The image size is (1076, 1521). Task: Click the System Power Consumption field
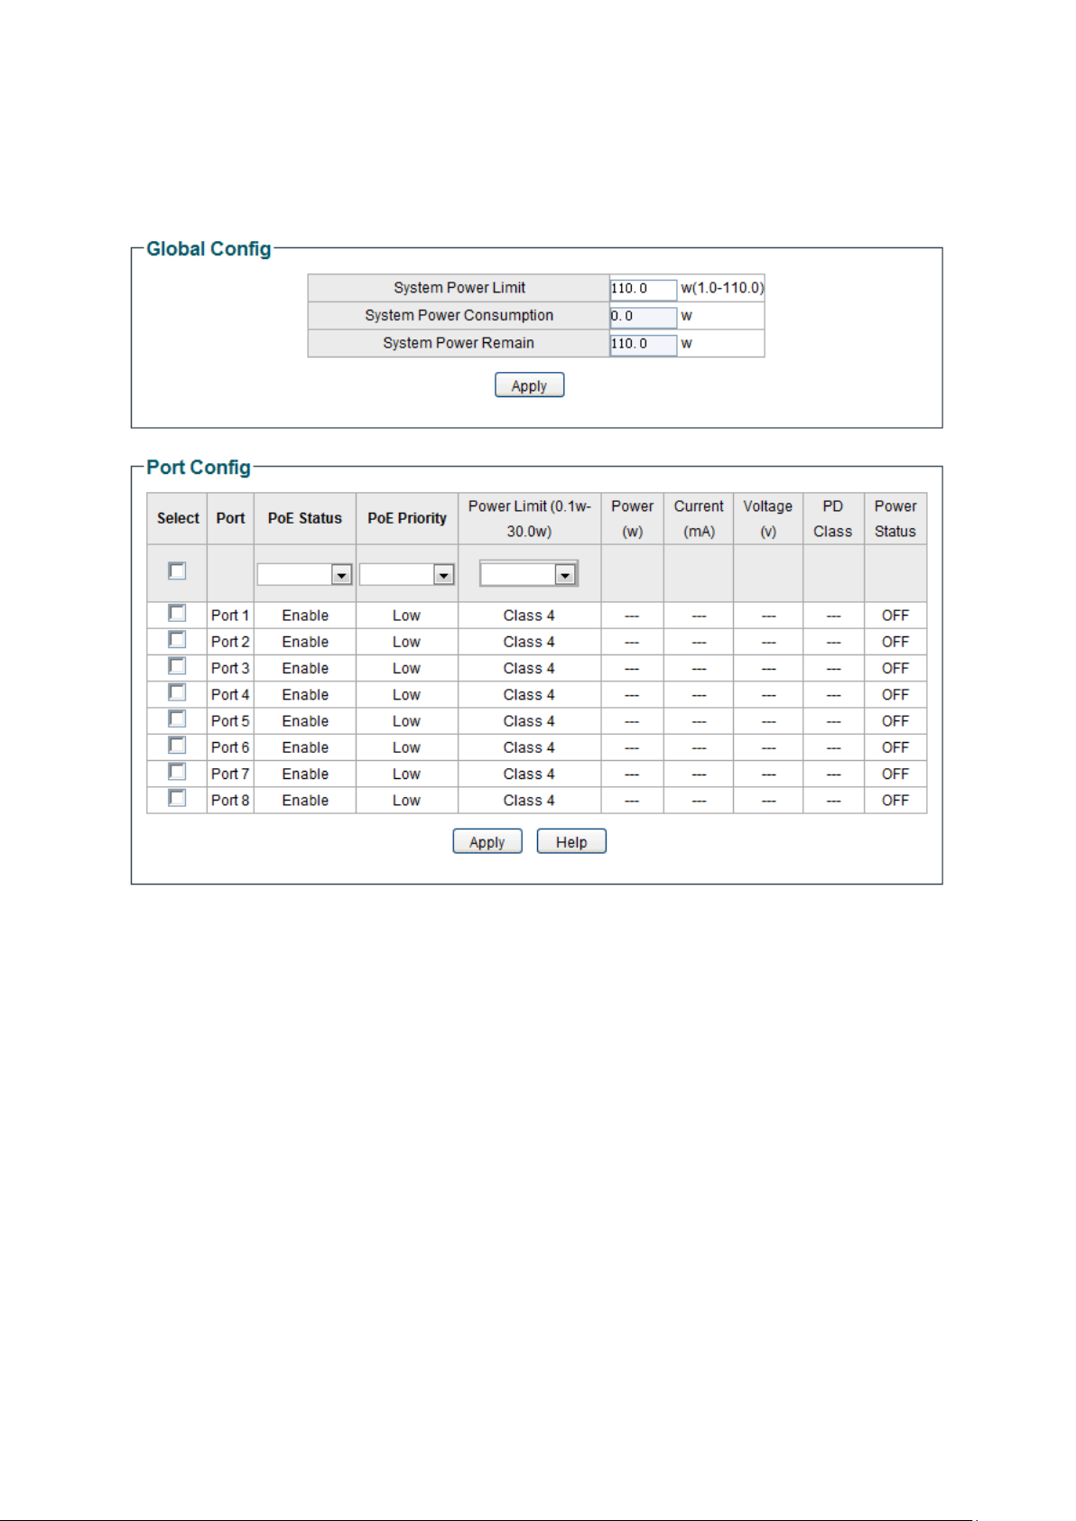643,317
